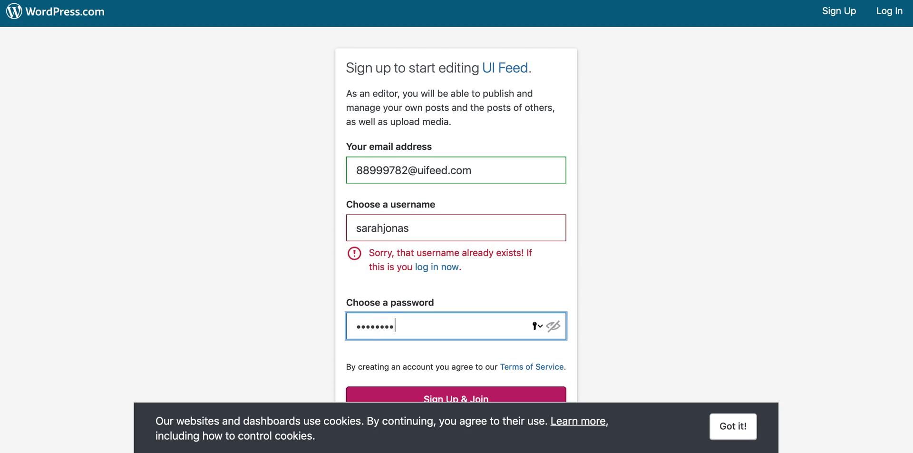Click the log in now link

[436, 267]
